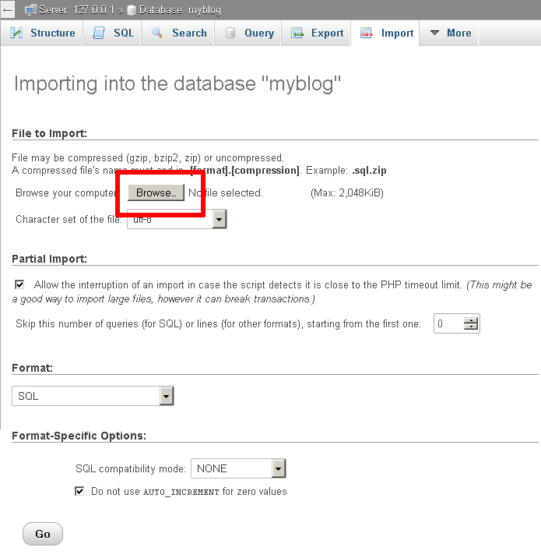
Task: Uncheck "Do not use AUTO_INCREMENT" option
Action: (x=79, y=492)
